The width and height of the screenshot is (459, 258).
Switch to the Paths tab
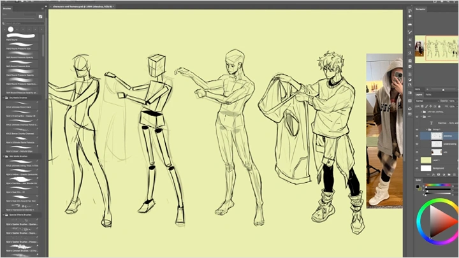[429, 94]
